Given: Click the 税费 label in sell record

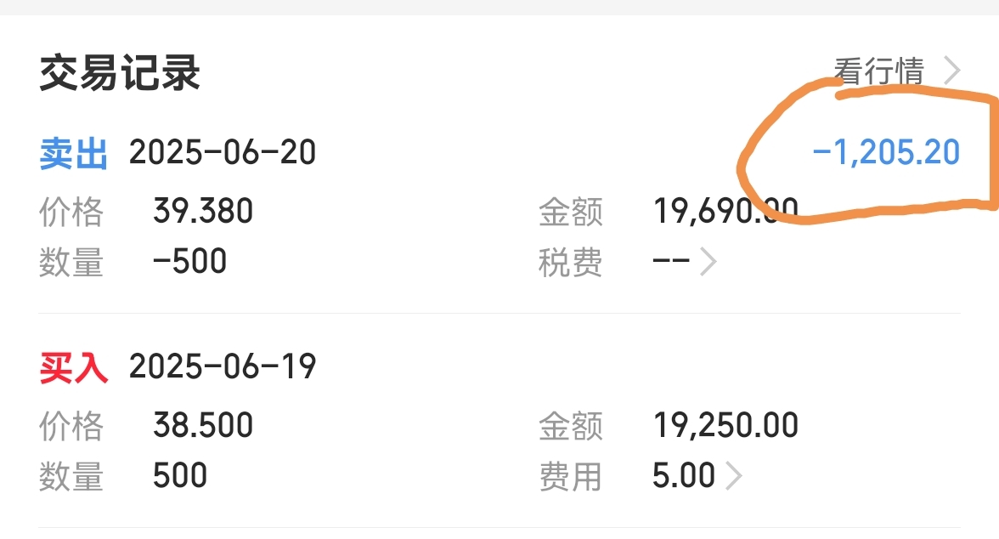Looking at the screenshot, I should pyautogui.click(x=570, y=262).
